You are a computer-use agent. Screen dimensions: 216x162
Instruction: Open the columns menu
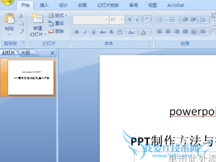point(204,32)
